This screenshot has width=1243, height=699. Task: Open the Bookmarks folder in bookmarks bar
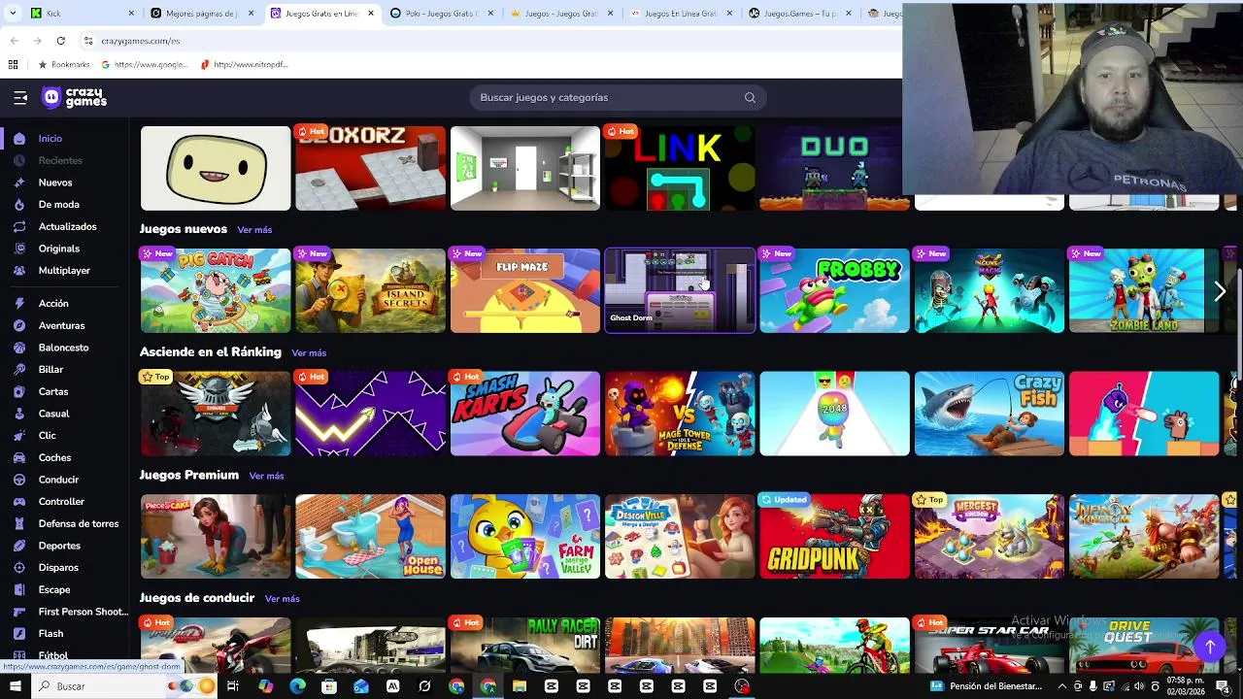pos(64,65)
